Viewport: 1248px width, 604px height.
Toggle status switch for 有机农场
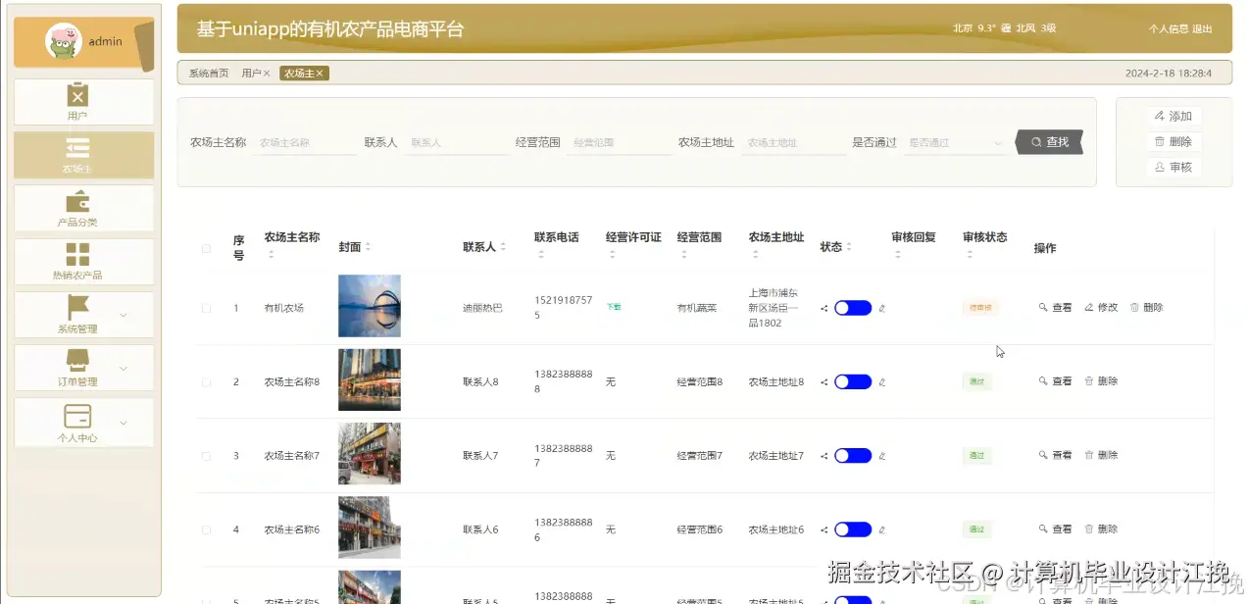coord(853,308)
